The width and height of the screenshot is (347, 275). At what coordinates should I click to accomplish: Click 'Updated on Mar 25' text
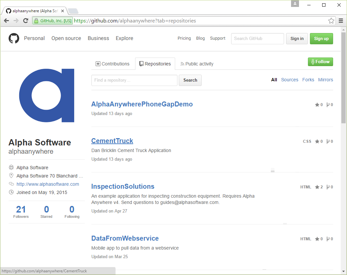(x=110, y=257)
